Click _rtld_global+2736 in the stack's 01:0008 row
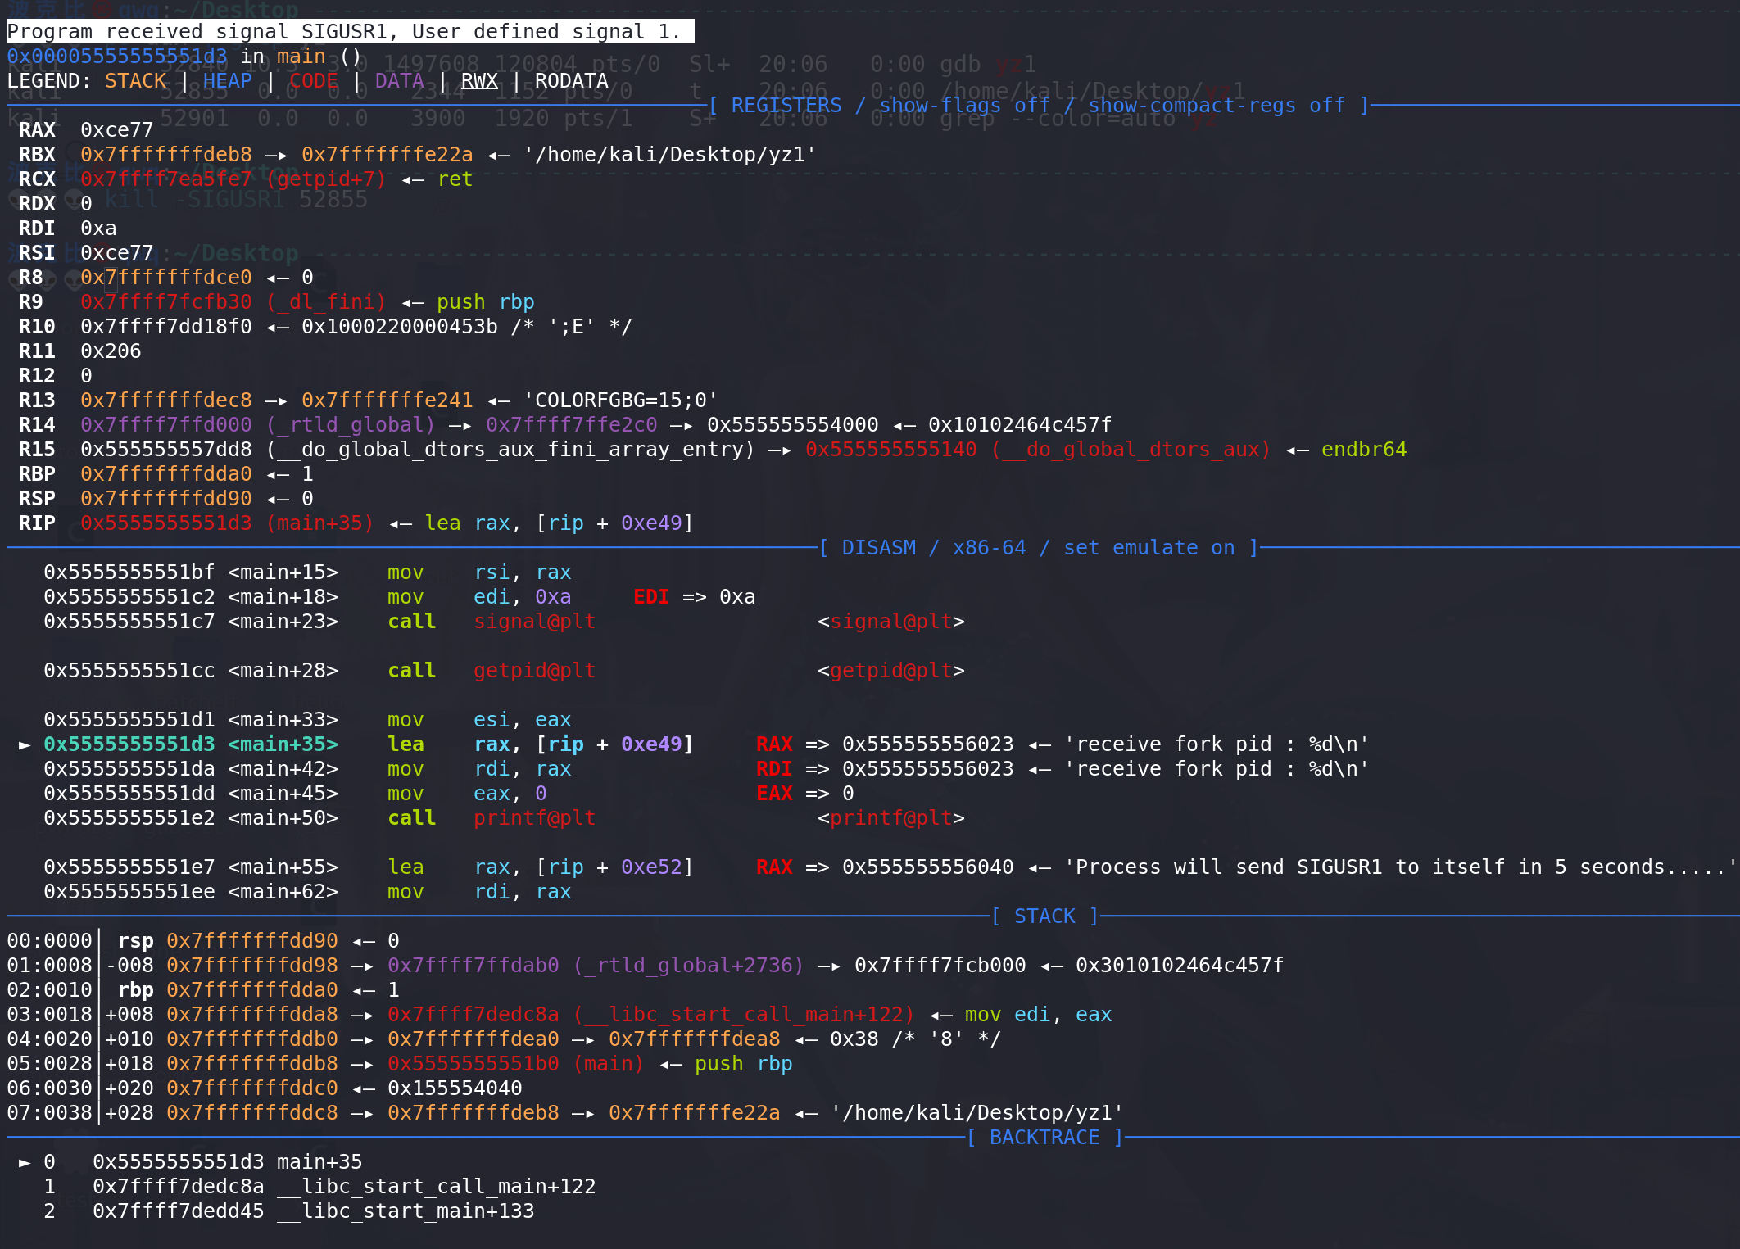This screenshot has height=1249, width=1740. (689, 966)
